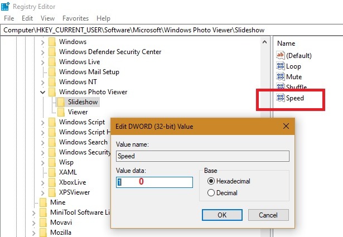Collapse the Windows Photo Viewer key
Viewport: 343px width, 237px height.
point(42,93)
